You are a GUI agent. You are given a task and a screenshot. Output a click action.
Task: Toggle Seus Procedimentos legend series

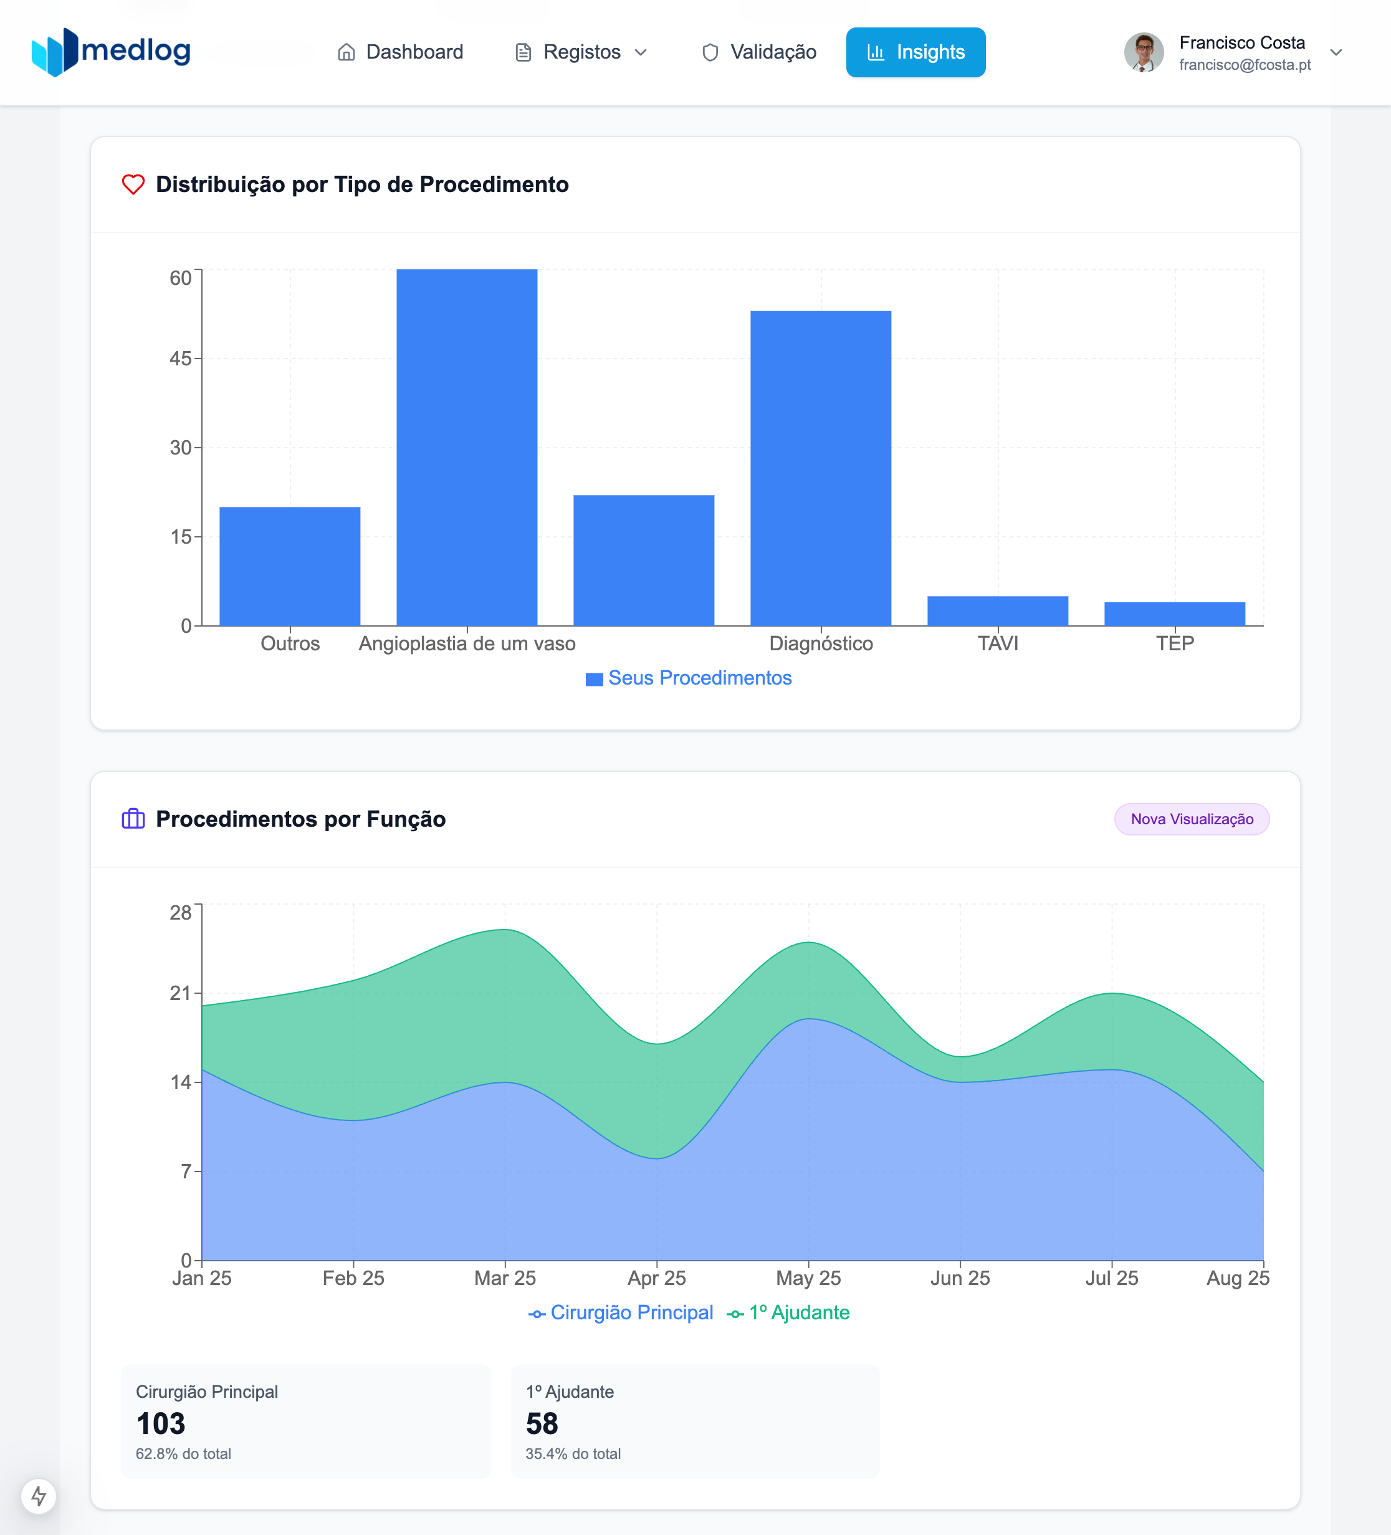[x=699, y=678]
